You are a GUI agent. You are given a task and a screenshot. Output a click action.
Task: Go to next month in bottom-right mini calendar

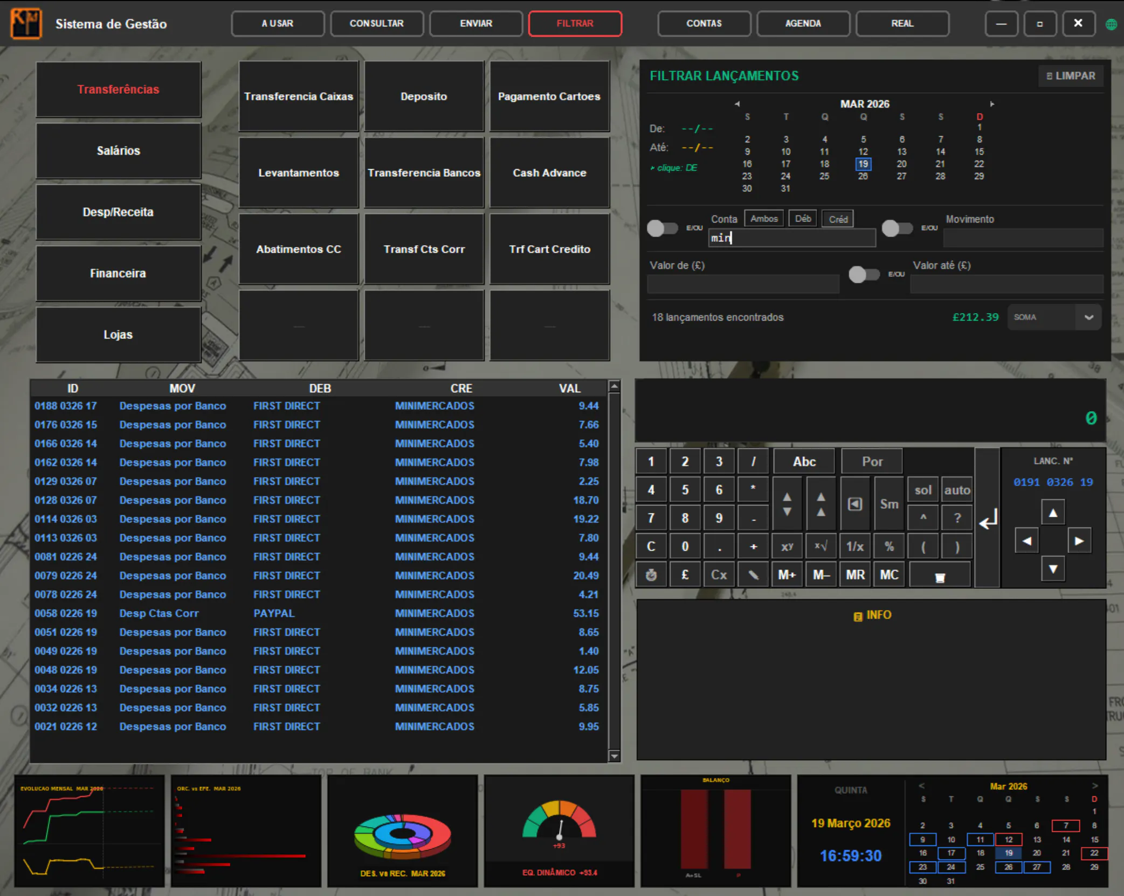coord(1095,786)
